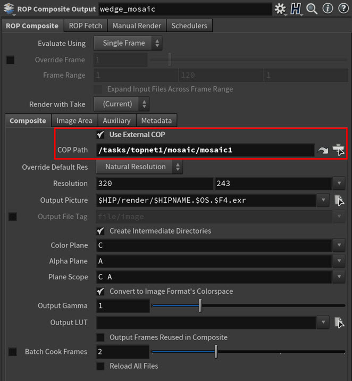This screenshot has height=381, width=352.
Task: Open Alpha Plane dropdown arrow
Action: [339, 261]
